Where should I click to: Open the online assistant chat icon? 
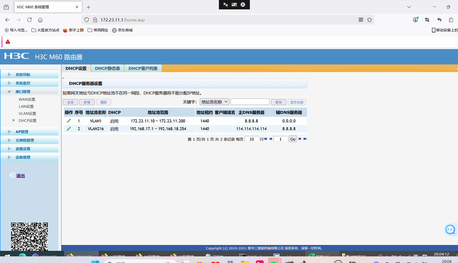(450, 229)
